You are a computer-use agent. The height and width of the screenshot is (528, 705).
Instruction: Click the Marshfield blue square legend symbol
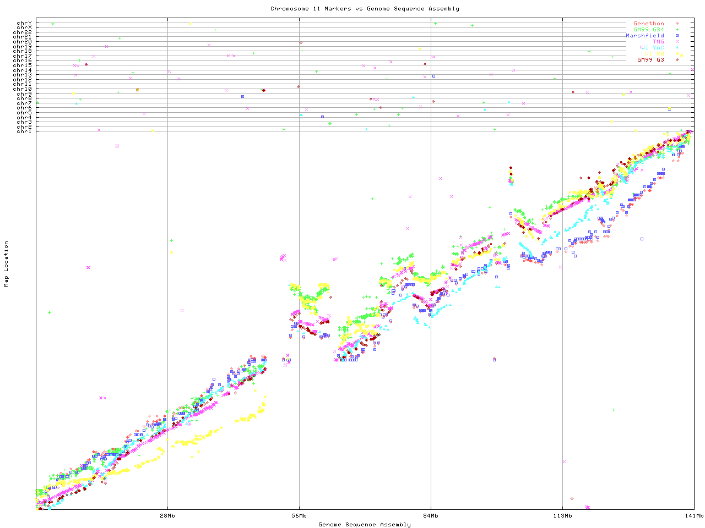click(x=677, y=36)
